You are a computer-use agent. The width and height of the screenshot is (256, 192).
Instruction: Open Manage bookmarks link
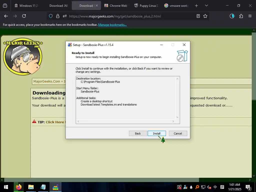(112, 25)
